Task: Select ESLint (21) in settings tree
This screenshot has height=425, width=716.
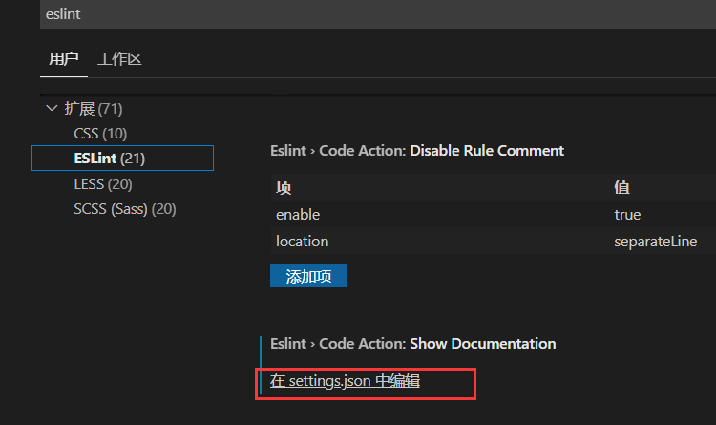Action: pyautogui.click(x=122, y=159)
